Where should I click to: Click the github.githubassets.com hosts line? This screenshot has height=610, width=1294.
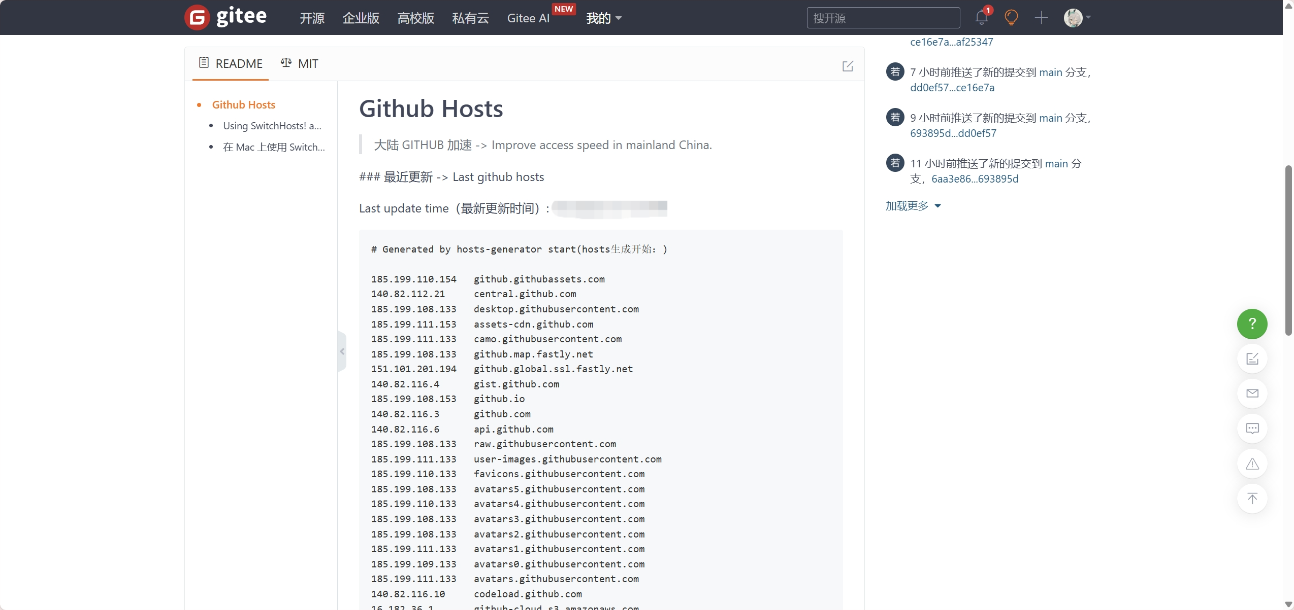coord(488,279)
